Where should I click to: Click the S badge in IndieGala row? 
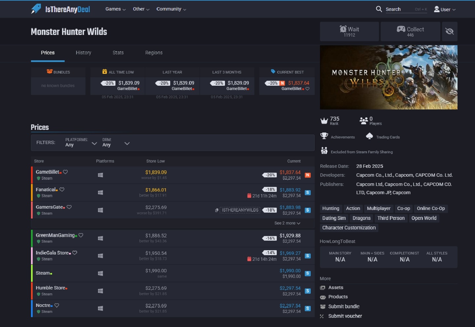(308, 256)
